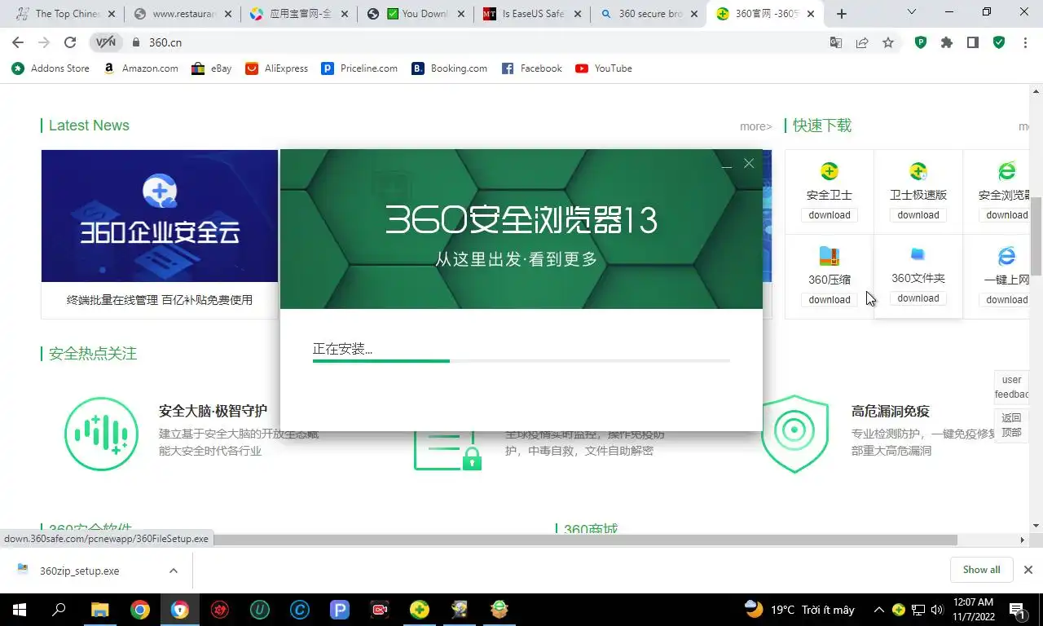Open the tab search chevron
1043x626 pixels.
(912, 11)
